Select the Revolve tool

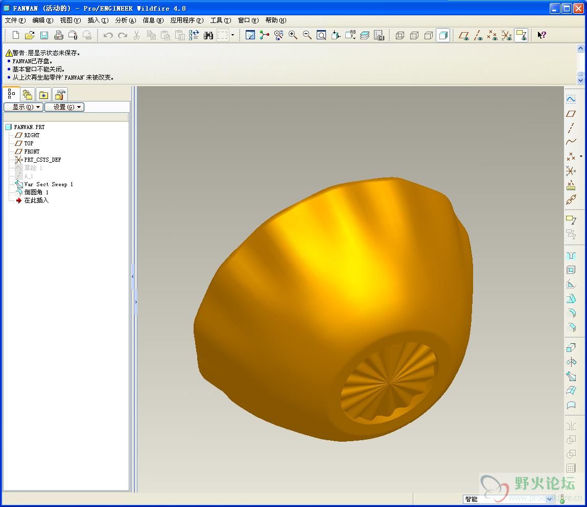[571, 362]
